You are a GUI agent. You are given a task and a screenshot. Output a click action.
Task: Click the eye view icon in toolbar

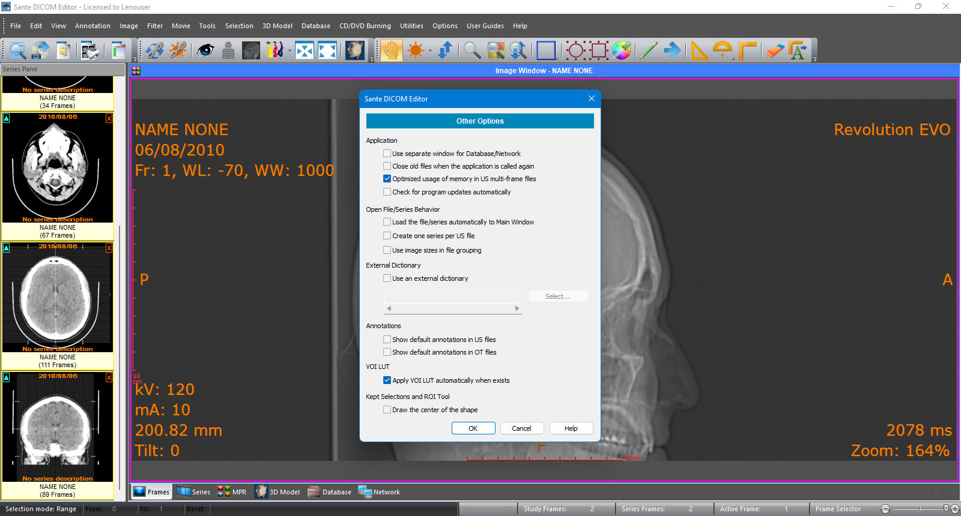tap(205, 50)
